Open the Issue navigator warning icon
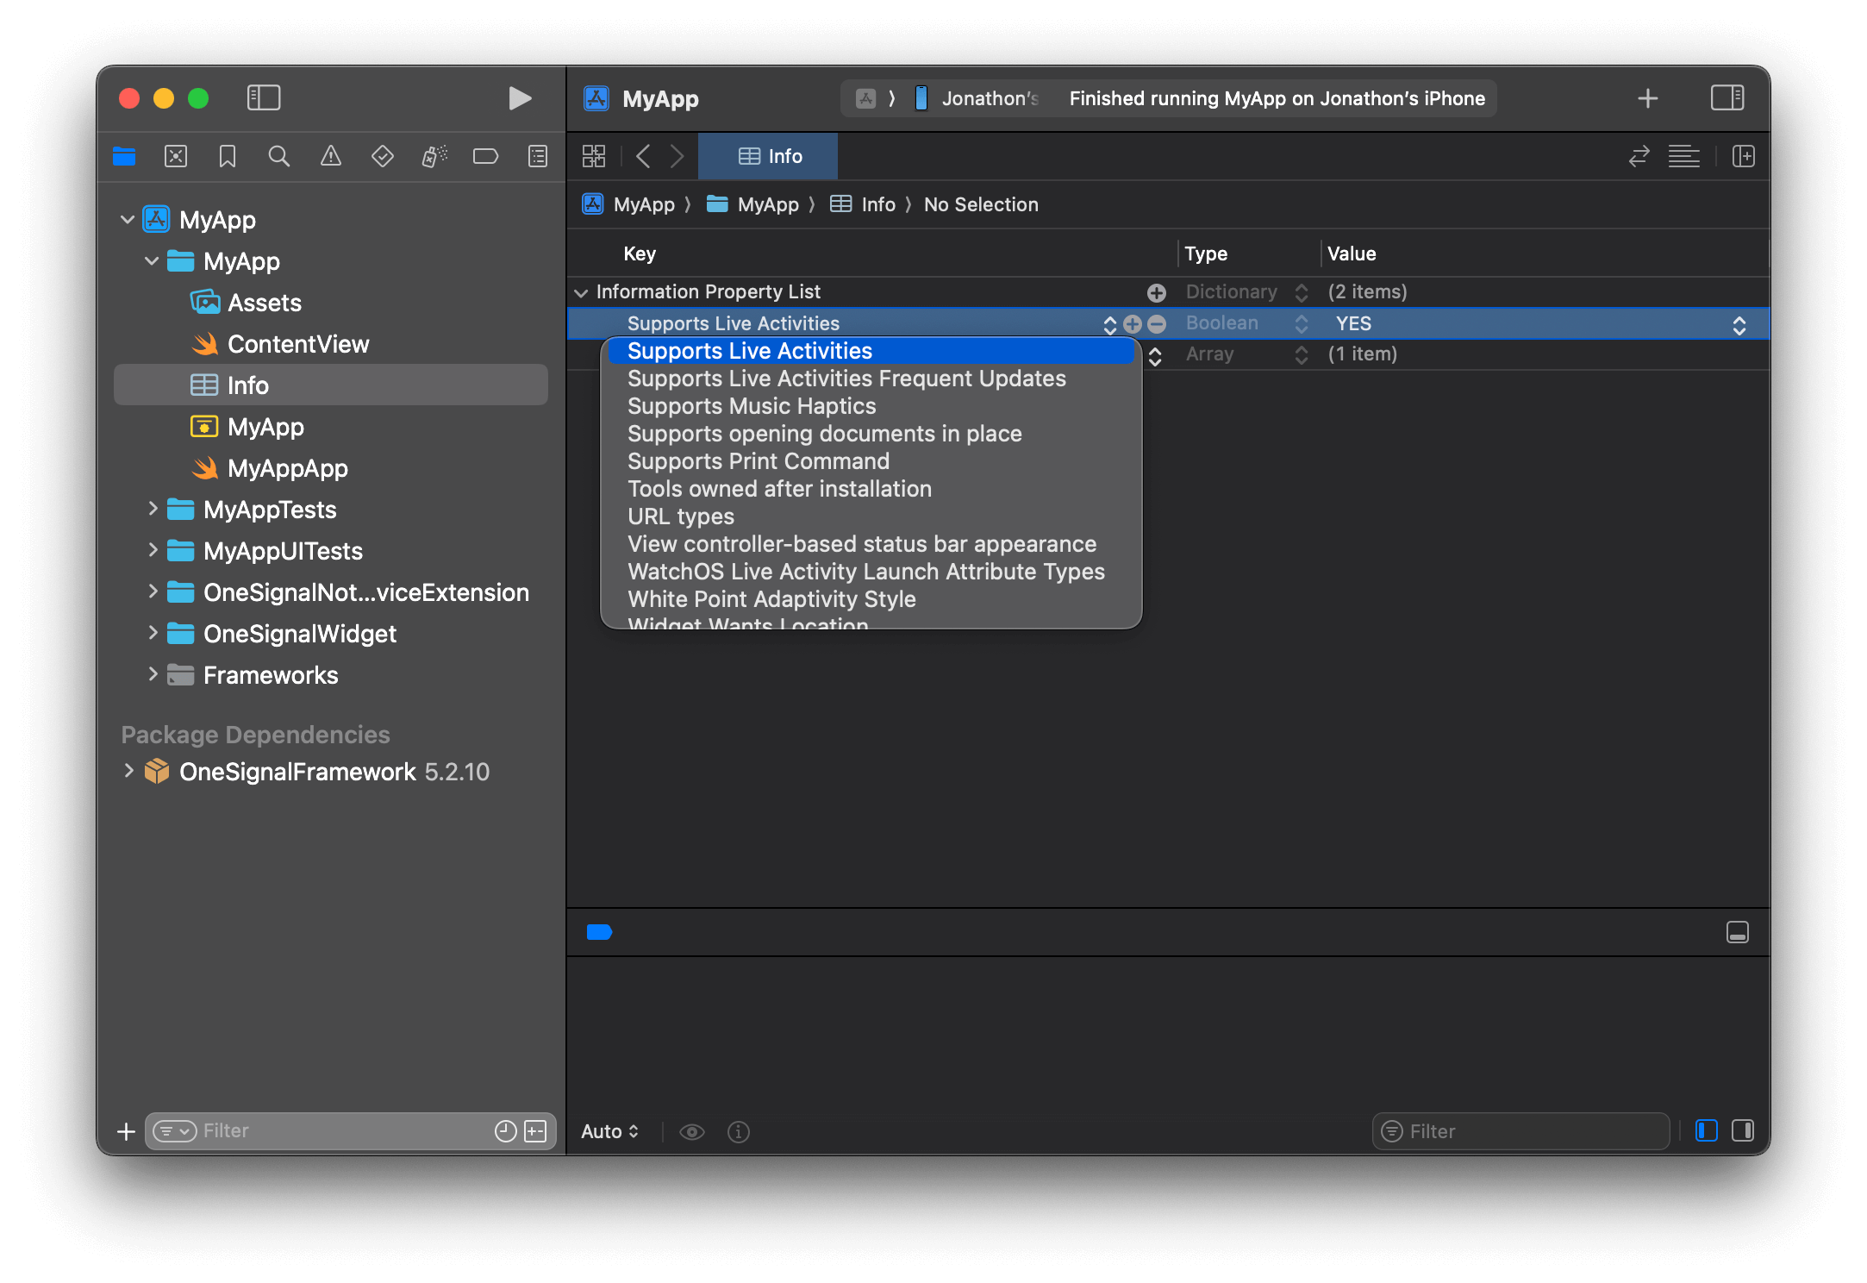This screenshot has width=1867, height=1283. click(x=330, y=156)
